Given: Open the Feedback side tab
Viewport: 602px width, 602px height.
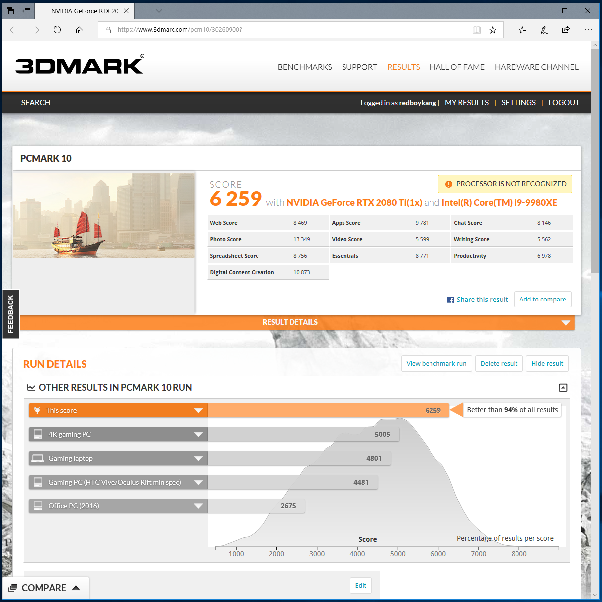Looking at the screenshot, I should point(11,314).
